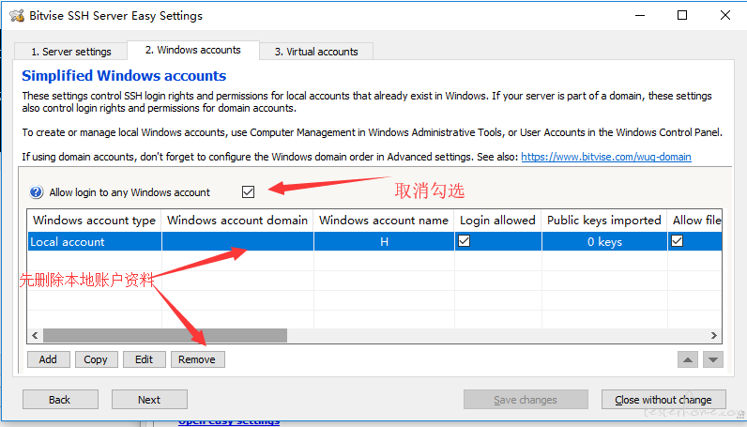The width and height of the screenshot is (747, 427).
Task: Click the empty domain cell of Local account row
Action: 237,241
